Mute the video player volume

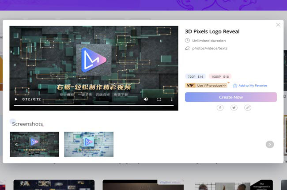click(x=146, y=99)
